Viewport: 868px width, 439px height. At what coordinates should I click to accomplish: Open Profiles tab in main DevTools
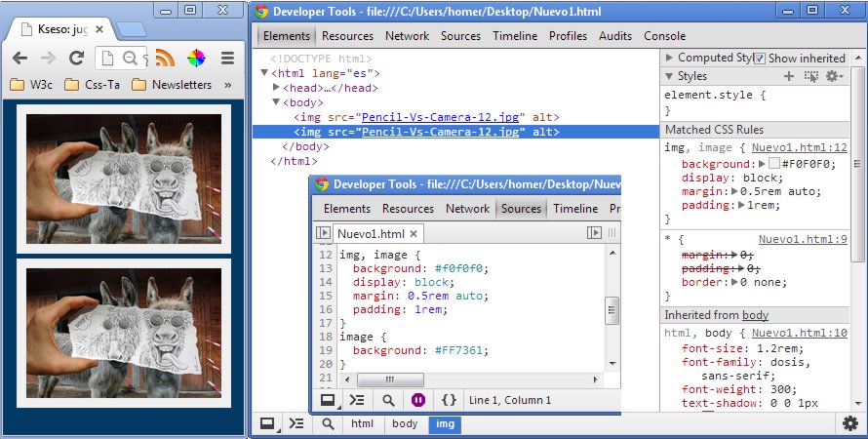pyautogui.click(x=568, y=36)
